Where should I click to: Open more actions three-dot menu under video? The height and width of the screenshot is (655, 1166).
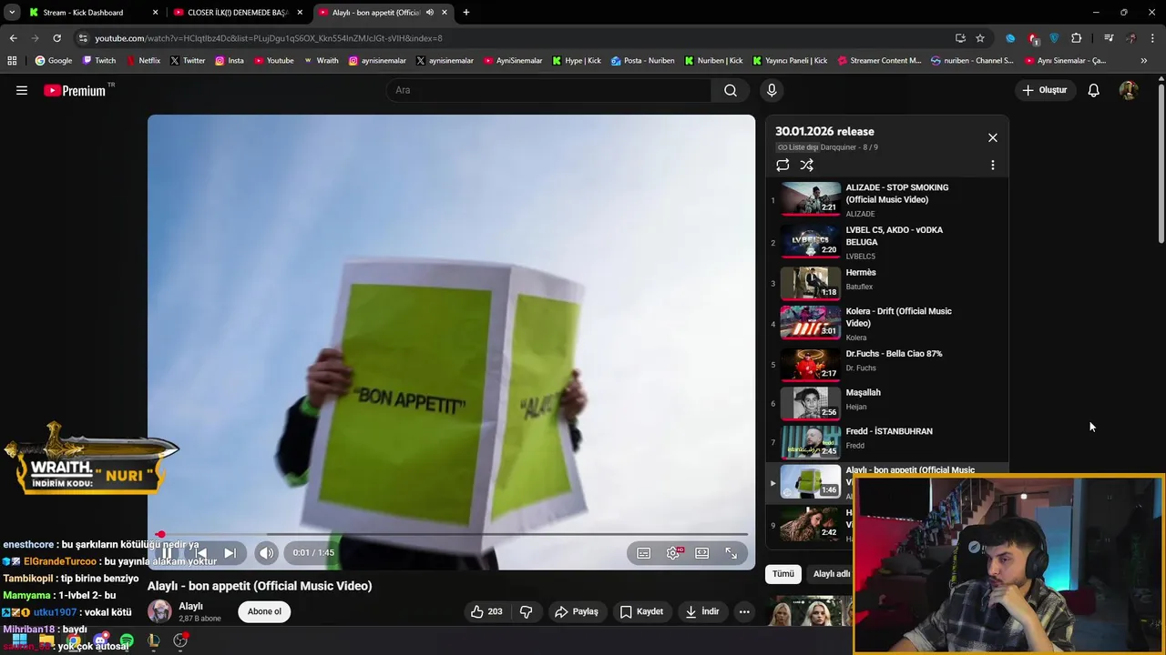[744, 611]
